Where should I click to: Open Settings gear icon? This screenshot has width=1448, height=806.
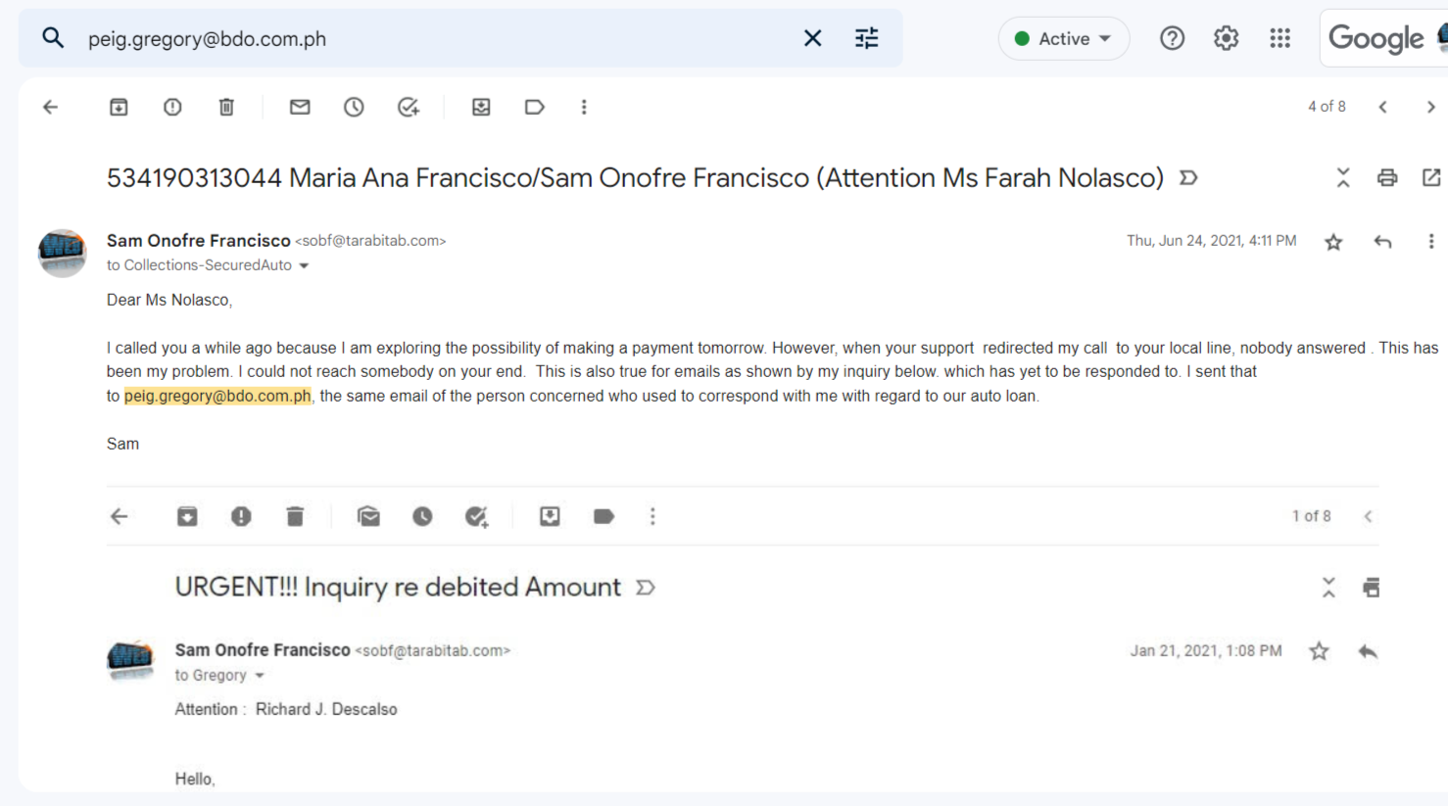(1226, 38)
